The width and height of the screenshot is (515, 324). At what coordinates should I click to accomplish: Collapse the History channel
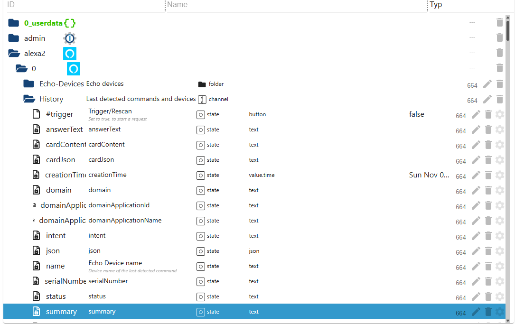(28, 99)
